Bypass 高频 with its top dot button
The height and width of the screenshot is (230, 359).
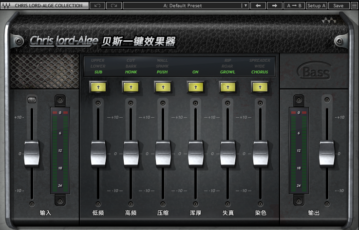131,104
